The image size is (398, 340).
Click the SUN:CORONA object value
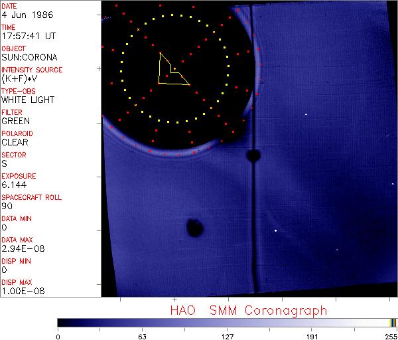[x=29, y=57]
